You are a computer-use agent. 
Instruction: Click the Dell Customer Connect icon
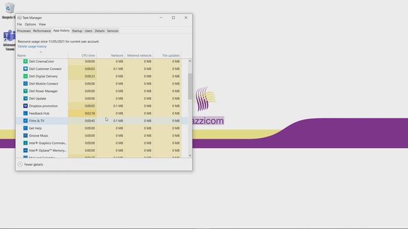click(x=25, y=69)
